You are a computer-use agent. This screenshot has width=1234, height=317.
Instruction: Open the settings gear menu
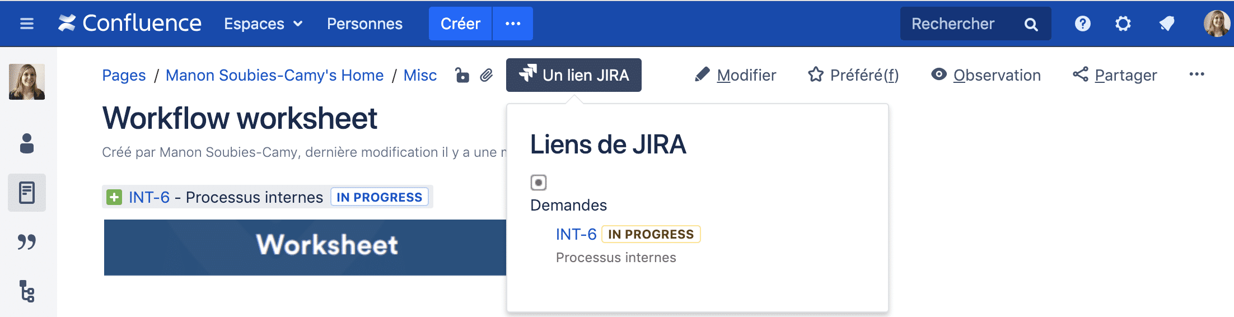point(1123,24)
